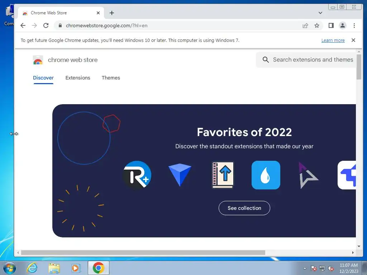Open the side panel icon
This screenshot has height=275, width=367.
tap(331, 25)
